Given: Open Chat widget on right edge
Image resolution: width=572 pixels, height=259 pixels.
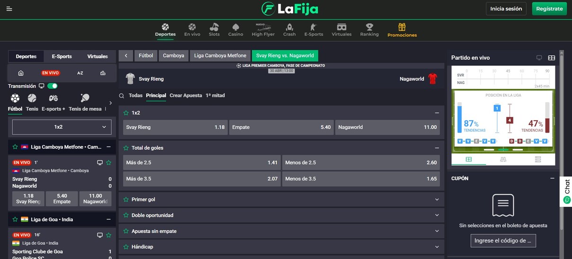Looking at the screenshot, I should click(567, 191).
